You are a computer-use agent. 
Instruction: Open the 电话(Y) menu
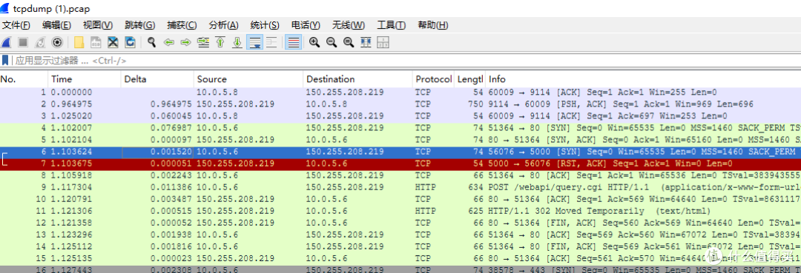pos(306,25)
